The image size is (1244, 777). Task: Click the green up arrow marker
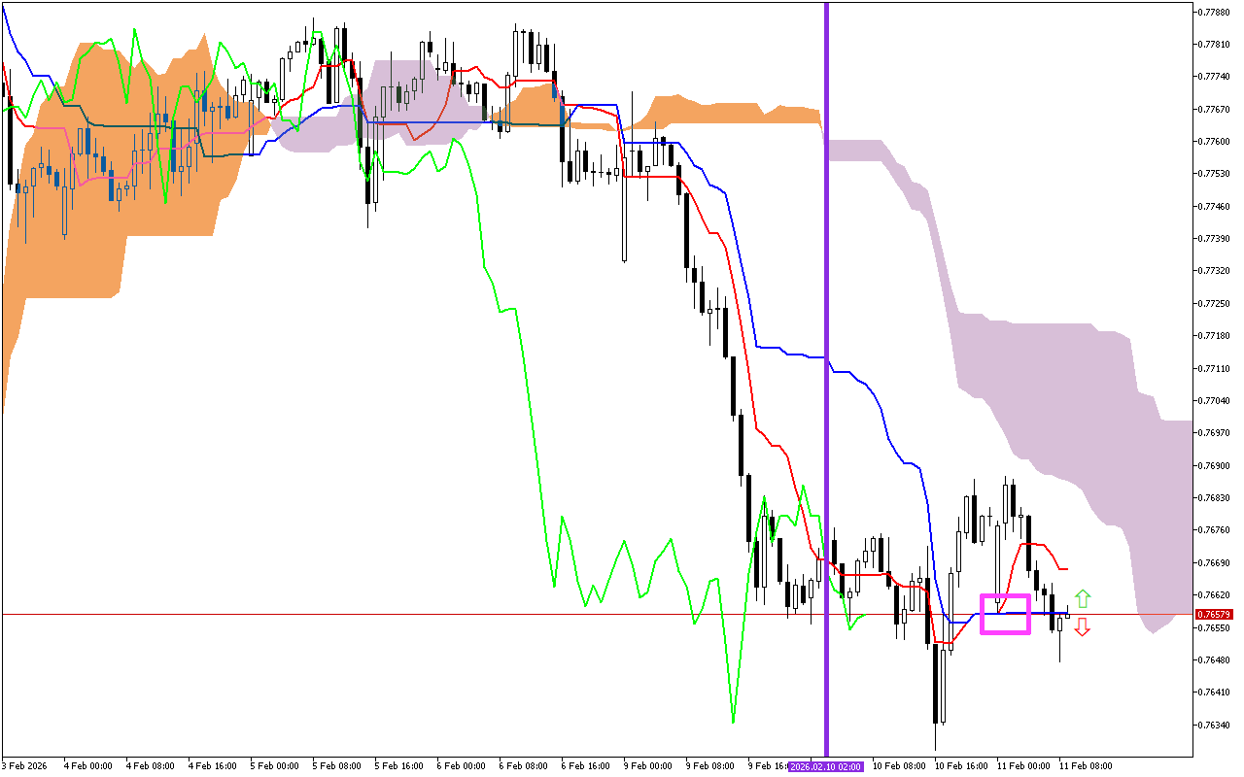coord(1082,598)
